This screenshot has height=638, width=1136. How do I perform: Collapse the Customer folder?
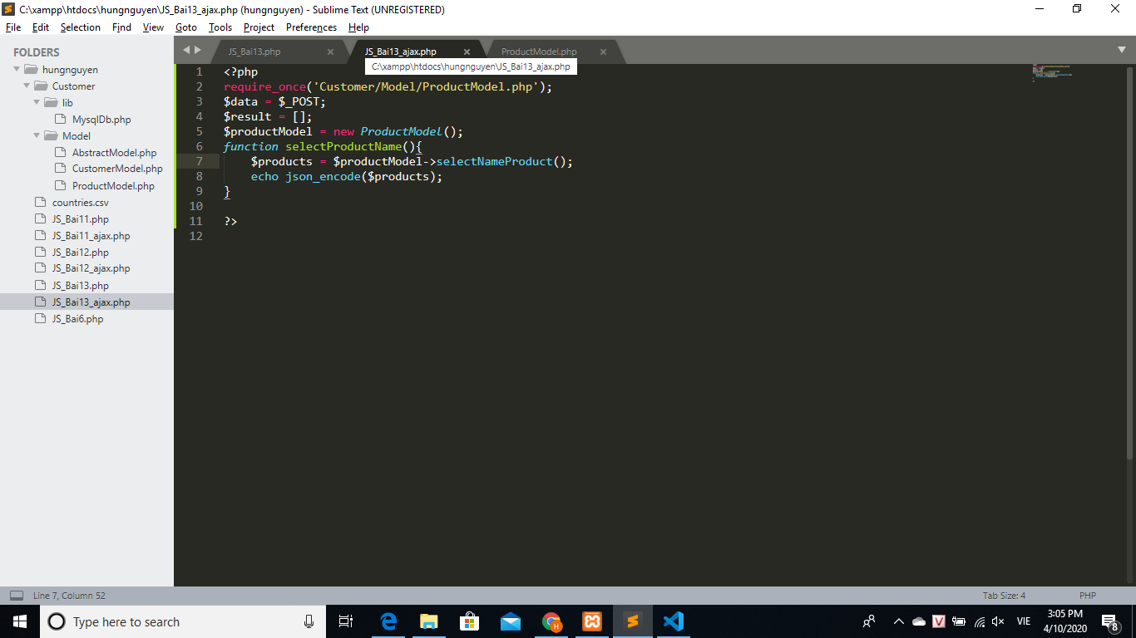point(27,86)
